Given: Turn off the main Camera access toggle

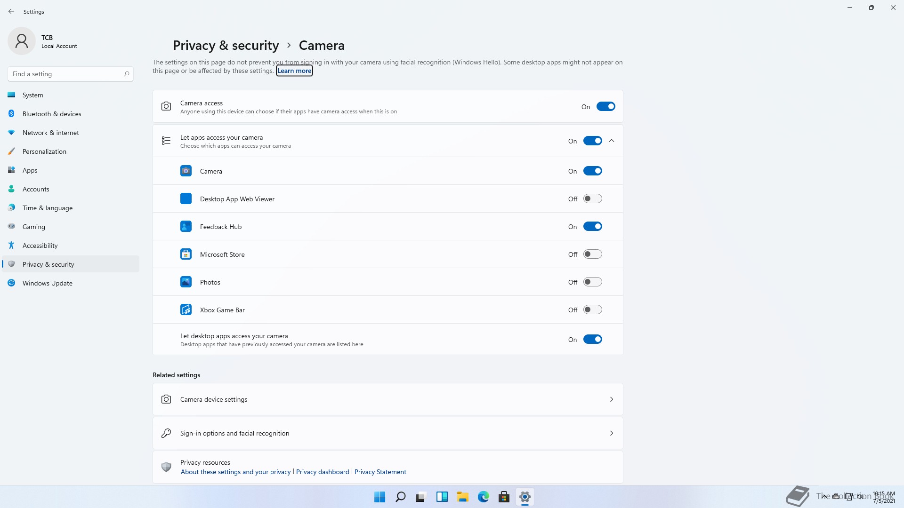Looking at the screenshot, I should (605, 107).
